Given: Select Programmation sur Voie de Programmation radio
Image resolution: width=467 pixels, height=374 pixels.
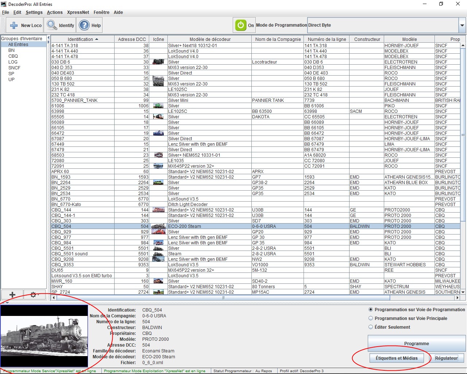Looking at the screenshot, I should (371, 310).
